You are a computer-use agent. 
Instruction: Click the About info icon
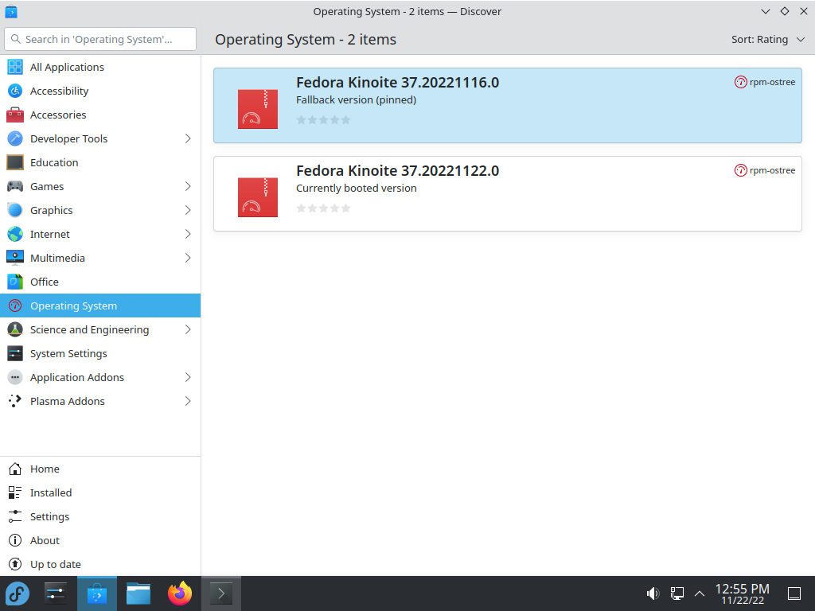15,541
